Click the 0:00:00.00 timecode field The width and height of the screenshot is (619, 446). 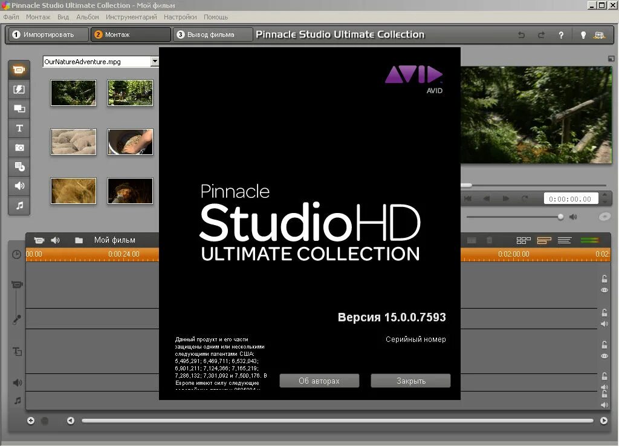click(x=570, y=199)
